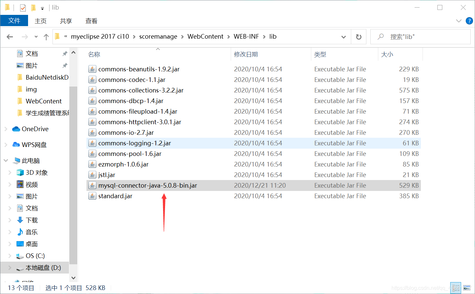The width and height of the screenshot is (475, 294).
Task: Open WPS网盘 in navigation pane
Action: click(x=34, y=145)
